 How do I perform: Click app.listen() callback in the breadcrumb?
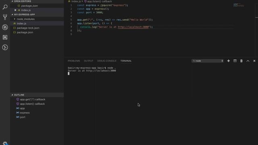tap(100, 1)
